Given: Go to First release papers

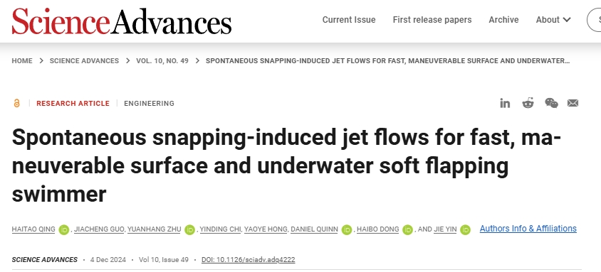Looking at the screenshot, I should tap(432, 20).
